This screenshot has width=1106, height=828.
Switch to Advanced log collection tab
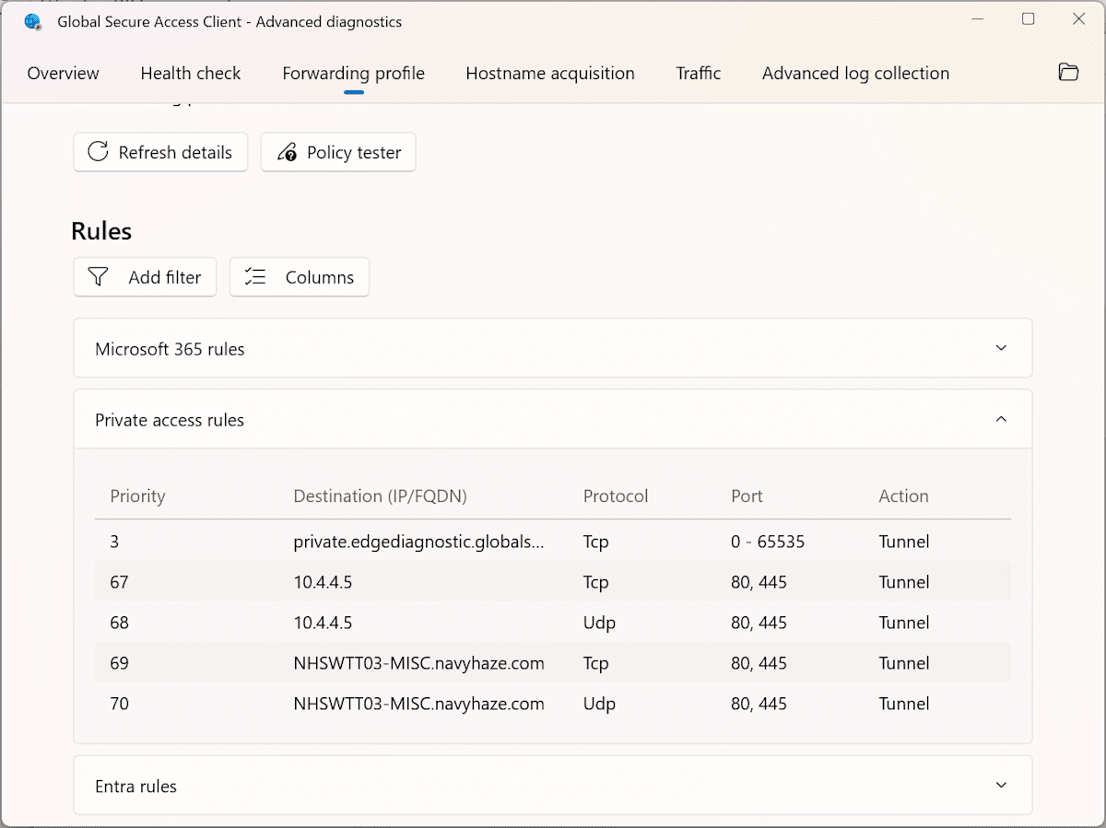point(855,74)
